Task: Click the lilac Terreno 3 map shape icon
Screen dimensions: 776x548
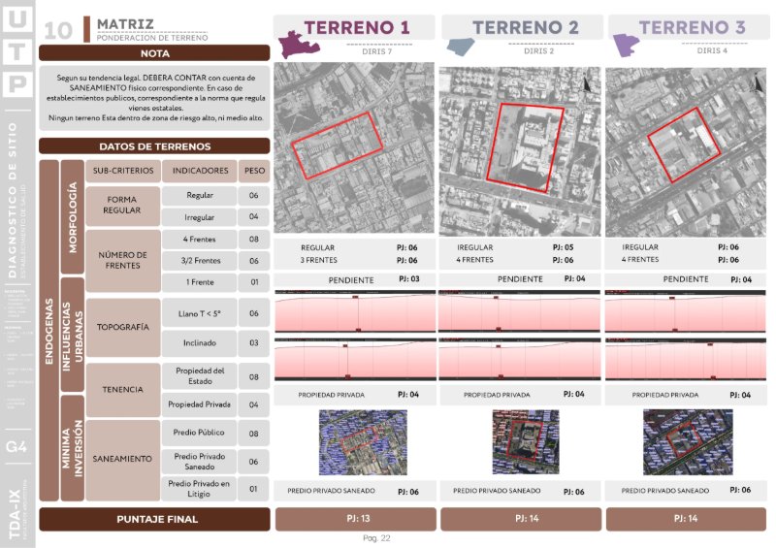Action: pos(626,46)
